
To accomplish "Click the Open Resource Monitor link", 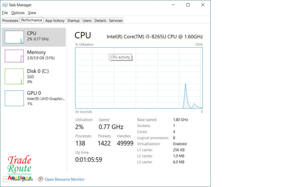I will click(x=64, y=179).
